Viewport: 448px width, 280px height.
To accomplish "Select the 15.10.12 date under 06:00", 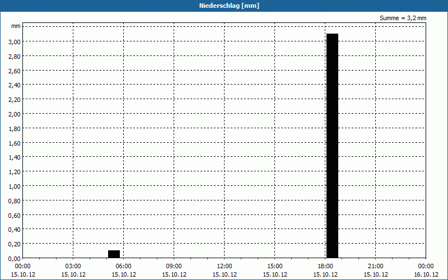I will 124,275.
